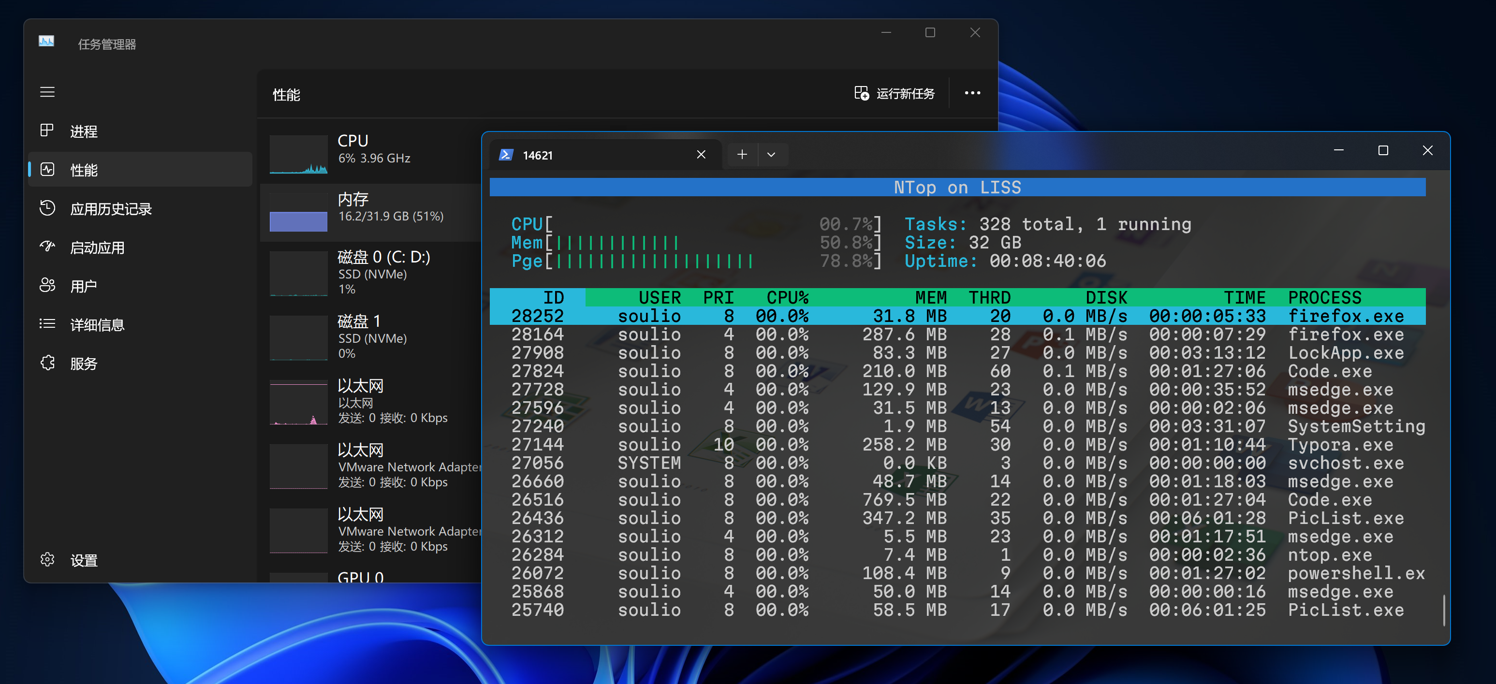1496x684 pixels.
Task: Toggle the hamburger navigation menu
Action: tap(47, 92)
